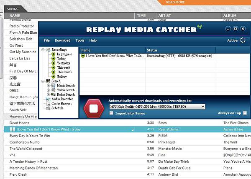Click the This month green icon

54,72
